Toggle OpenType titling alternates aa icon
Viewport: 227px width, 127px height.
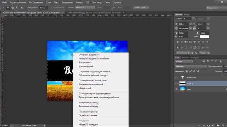point(195,47)
